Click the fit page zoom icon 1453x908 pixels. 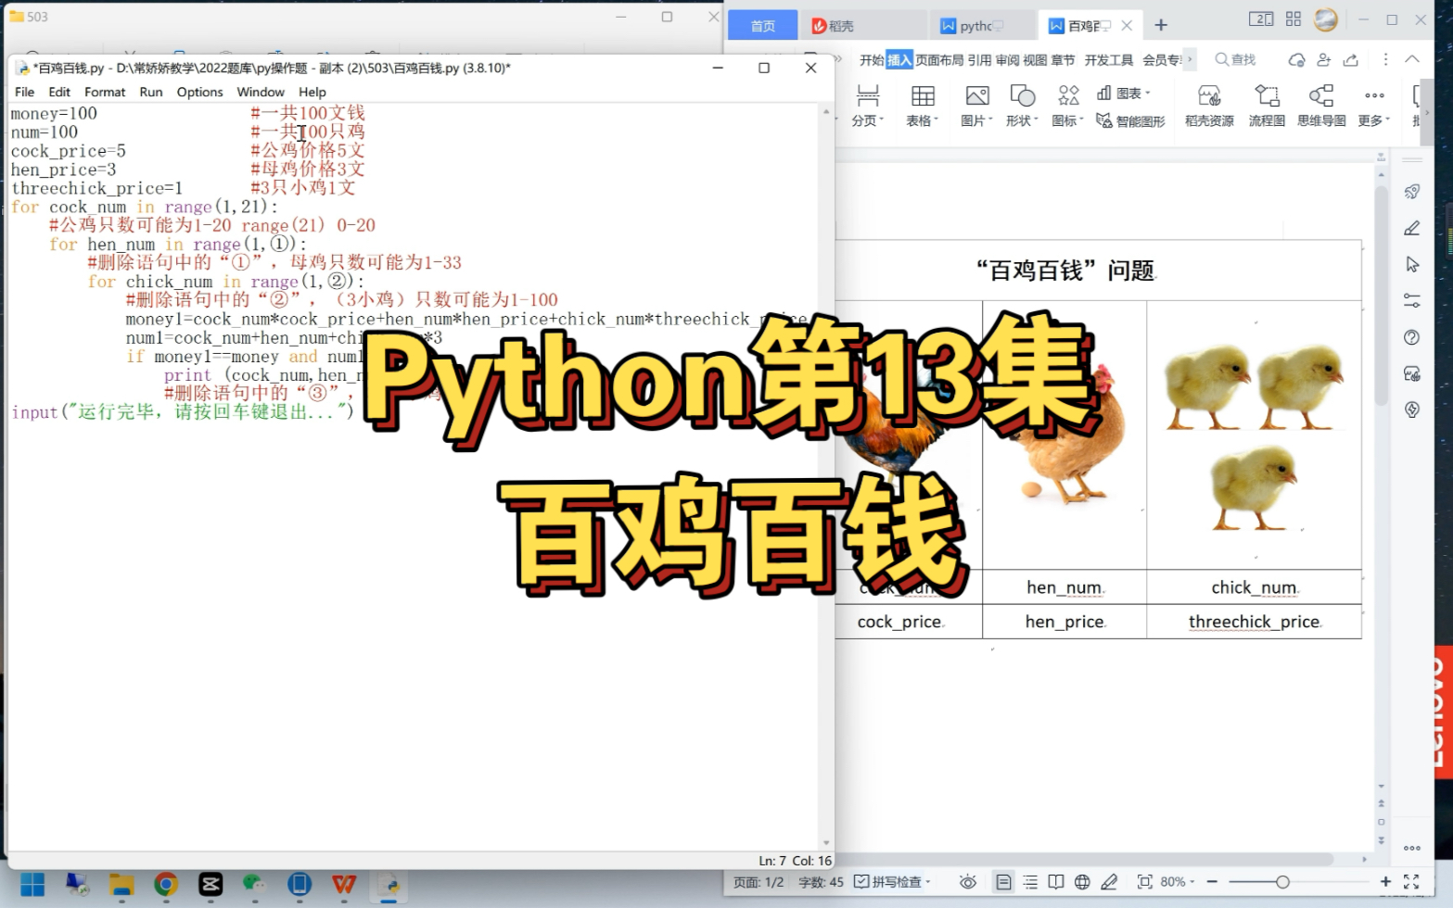coord(1145,882)
